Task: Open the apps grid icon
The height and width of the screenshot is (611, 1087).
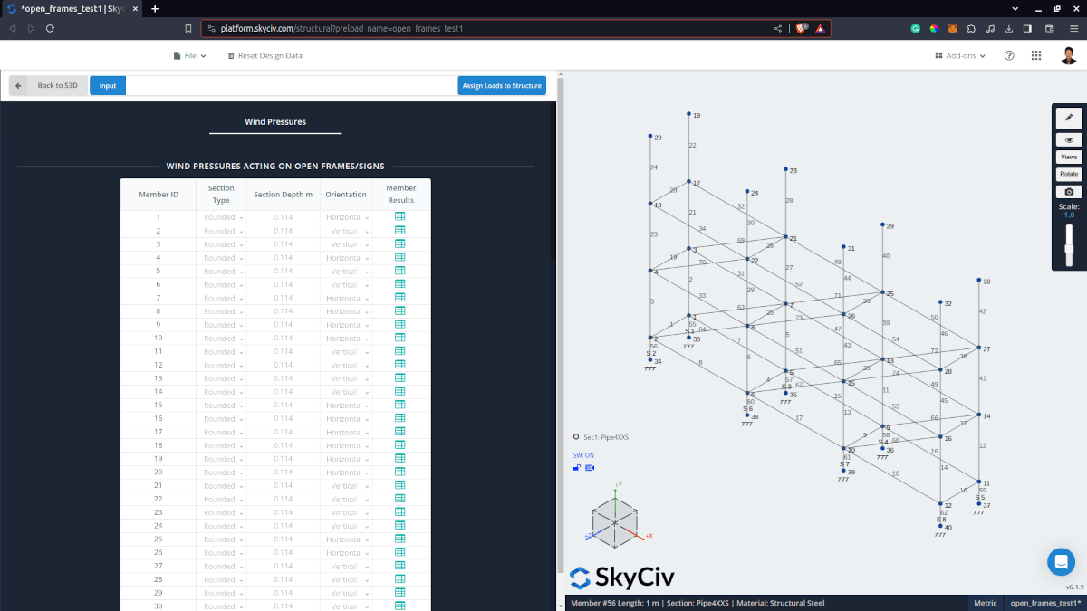Action: pos(1036,56)
